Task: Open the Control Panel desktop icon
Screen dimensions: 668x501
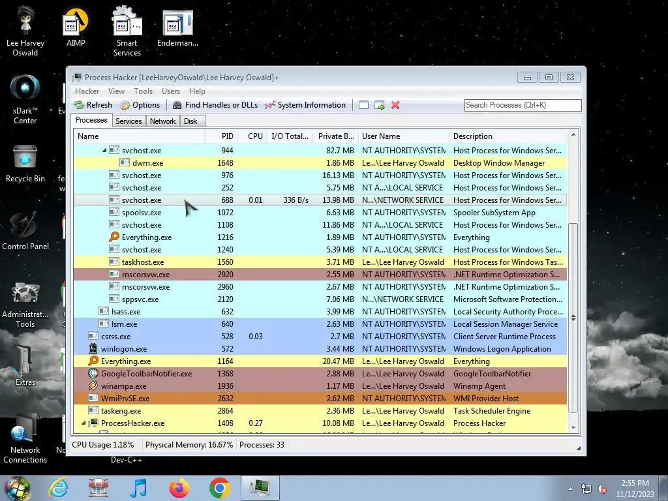Action: click(x=25, y=232)
